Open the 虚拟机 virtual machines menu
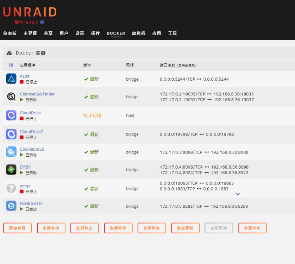295x264 pixels. tap(139, 33)
